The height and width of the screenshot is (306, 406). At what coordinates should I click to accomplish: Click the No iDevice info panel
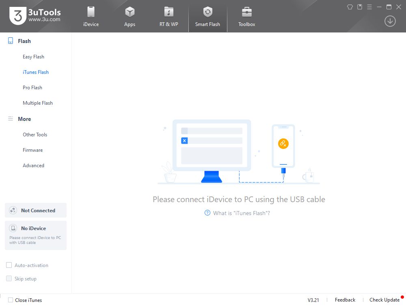(36, 235)
